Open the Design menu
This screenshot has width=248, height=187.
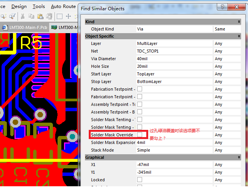pos(19,6)
